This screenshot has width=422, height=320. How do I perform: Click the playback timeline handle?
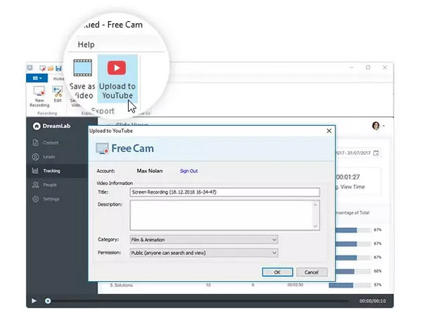click(x=48, y=300)
